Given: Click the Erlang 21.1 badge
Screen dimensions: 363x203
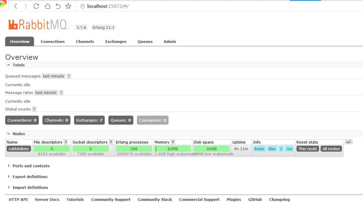Looking at the screenshot, I should pyautogui.click(x=104, y=27).
